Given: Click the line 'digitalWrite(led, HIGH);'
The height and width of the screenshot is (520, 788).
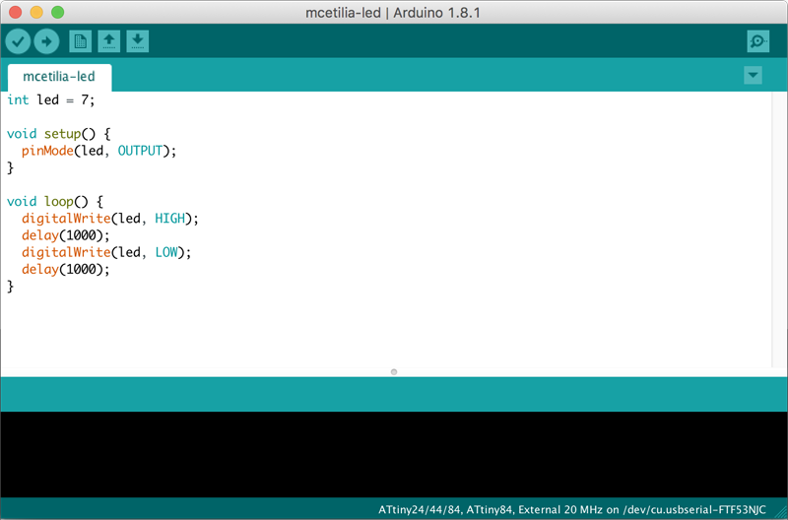Looking at the screenshot, I should click(x=110, y=219).
